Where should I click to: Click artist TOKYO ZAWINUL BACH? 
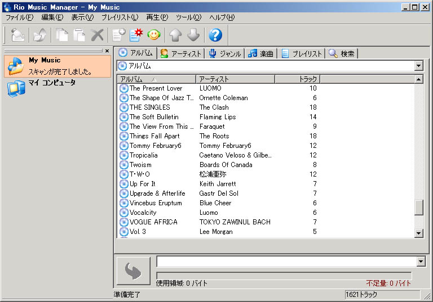235,222
